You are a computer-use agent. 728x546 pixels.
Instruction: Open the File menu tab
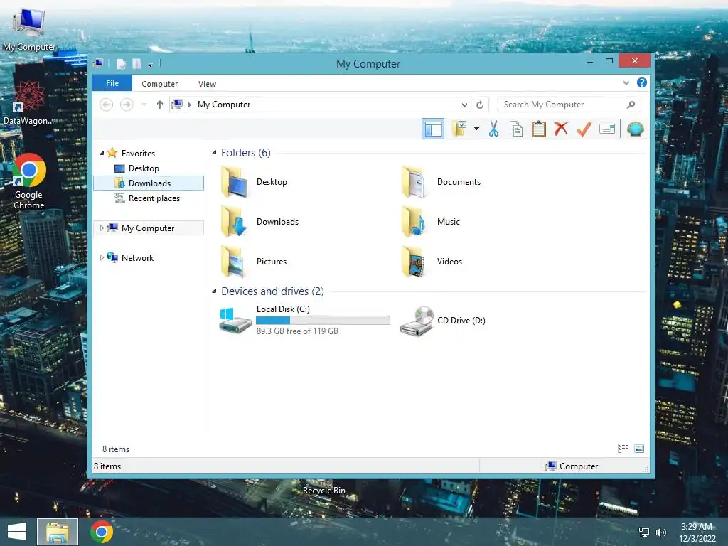[x=112, y=83]
